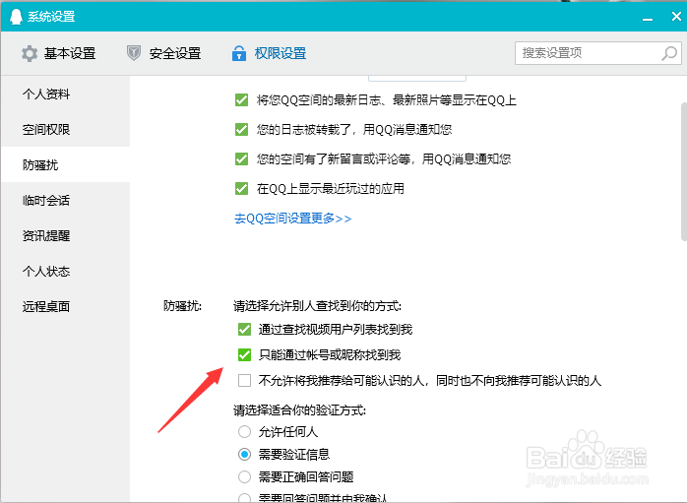Select 个人状态 in the sidebar
Screen dimensions: 687x503
[x=65, y=272]
